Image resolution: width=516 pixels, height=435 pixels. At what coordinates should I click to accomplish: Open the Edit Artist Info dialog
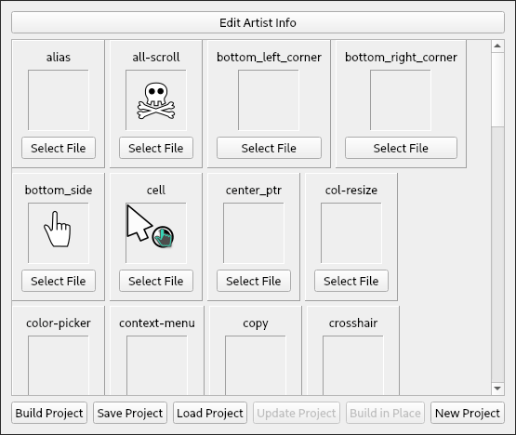point(258,22)
